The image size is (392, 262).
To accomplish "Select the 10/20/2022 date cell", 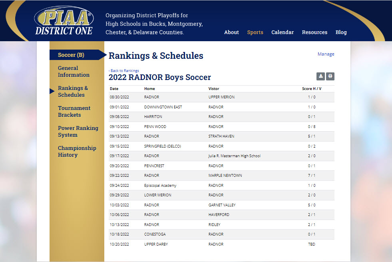I will pyautogui.click(x=119, y=244).
